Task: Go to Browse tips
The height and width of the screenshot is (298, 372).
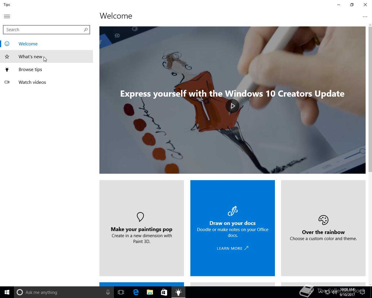Action: tap(46, 69)
